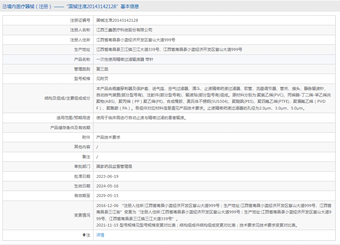Click the 适用范围/预期用途 intended use text
Screen dimensions: 340x245
coord(146,118)
